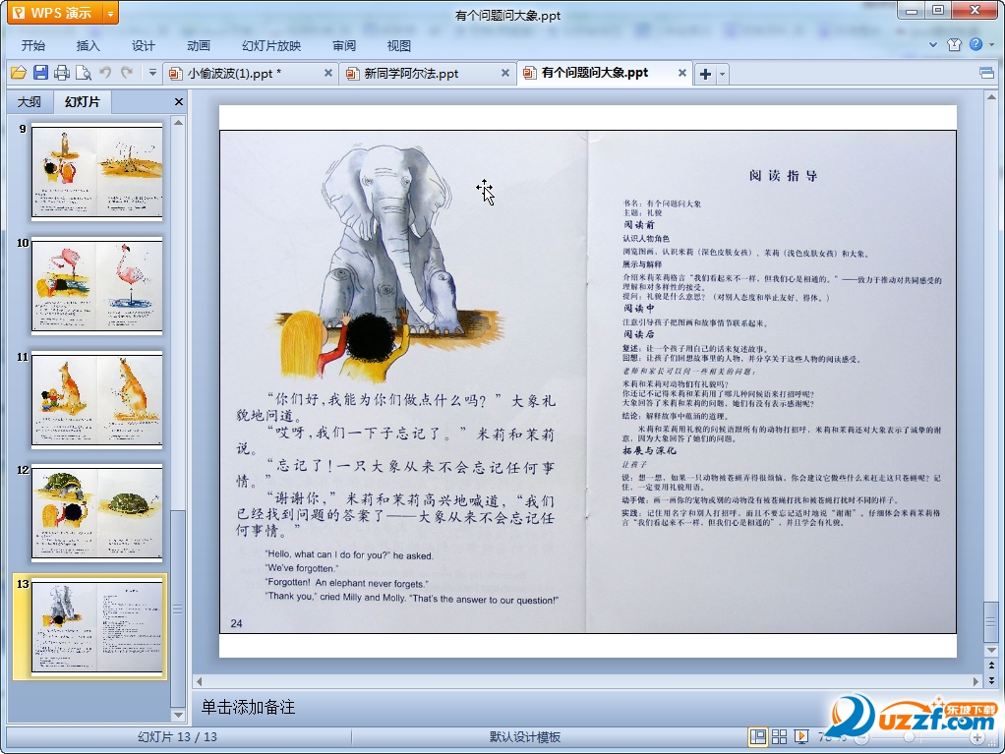Expand the new document dropdown arrow
This screenshot has width=1005, height=754.
pyautogui.click(x=723, y=74)
